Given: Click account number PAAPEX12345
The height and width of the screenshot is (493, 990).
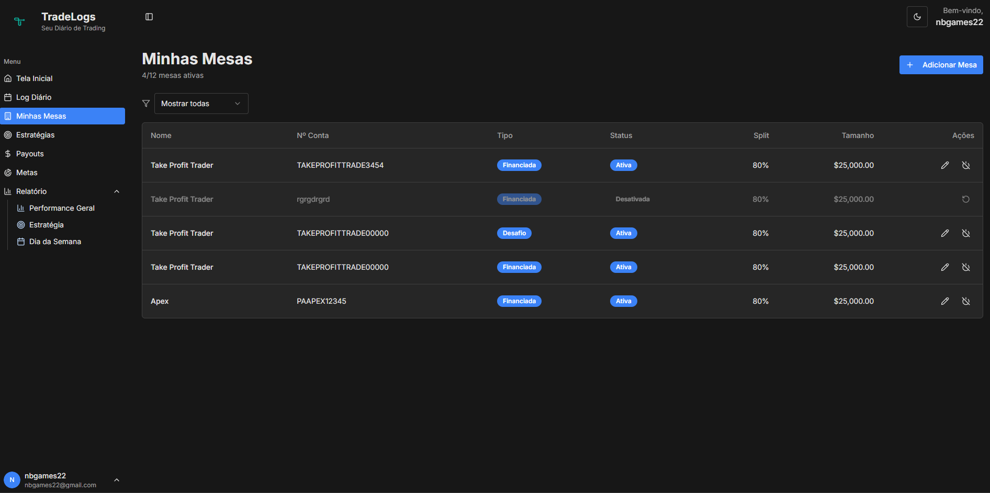Looking at the screenshot, I should coord(321,301).
